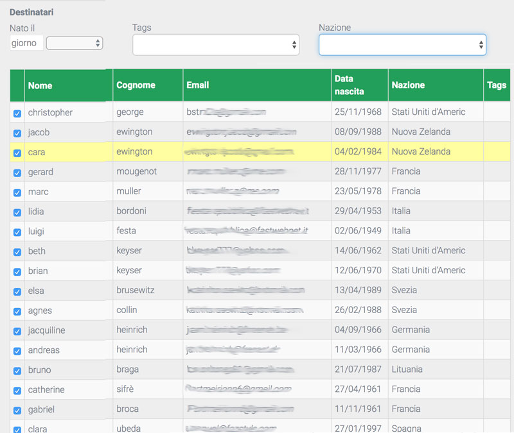Sort by the Email column header
The image size is (514, 433).
point(257,85)
